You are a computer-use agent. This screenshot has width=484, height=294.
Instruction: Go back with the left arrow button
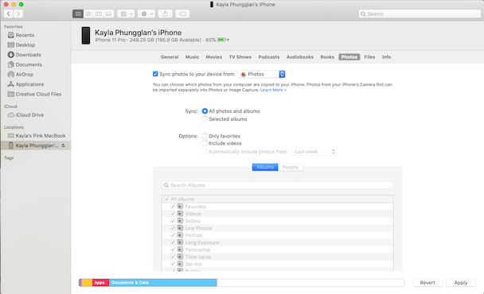pos(9,14)
